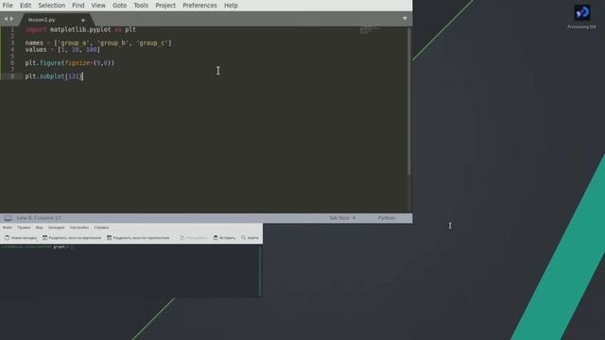Click the code minimap preview

tap(371, 30)
